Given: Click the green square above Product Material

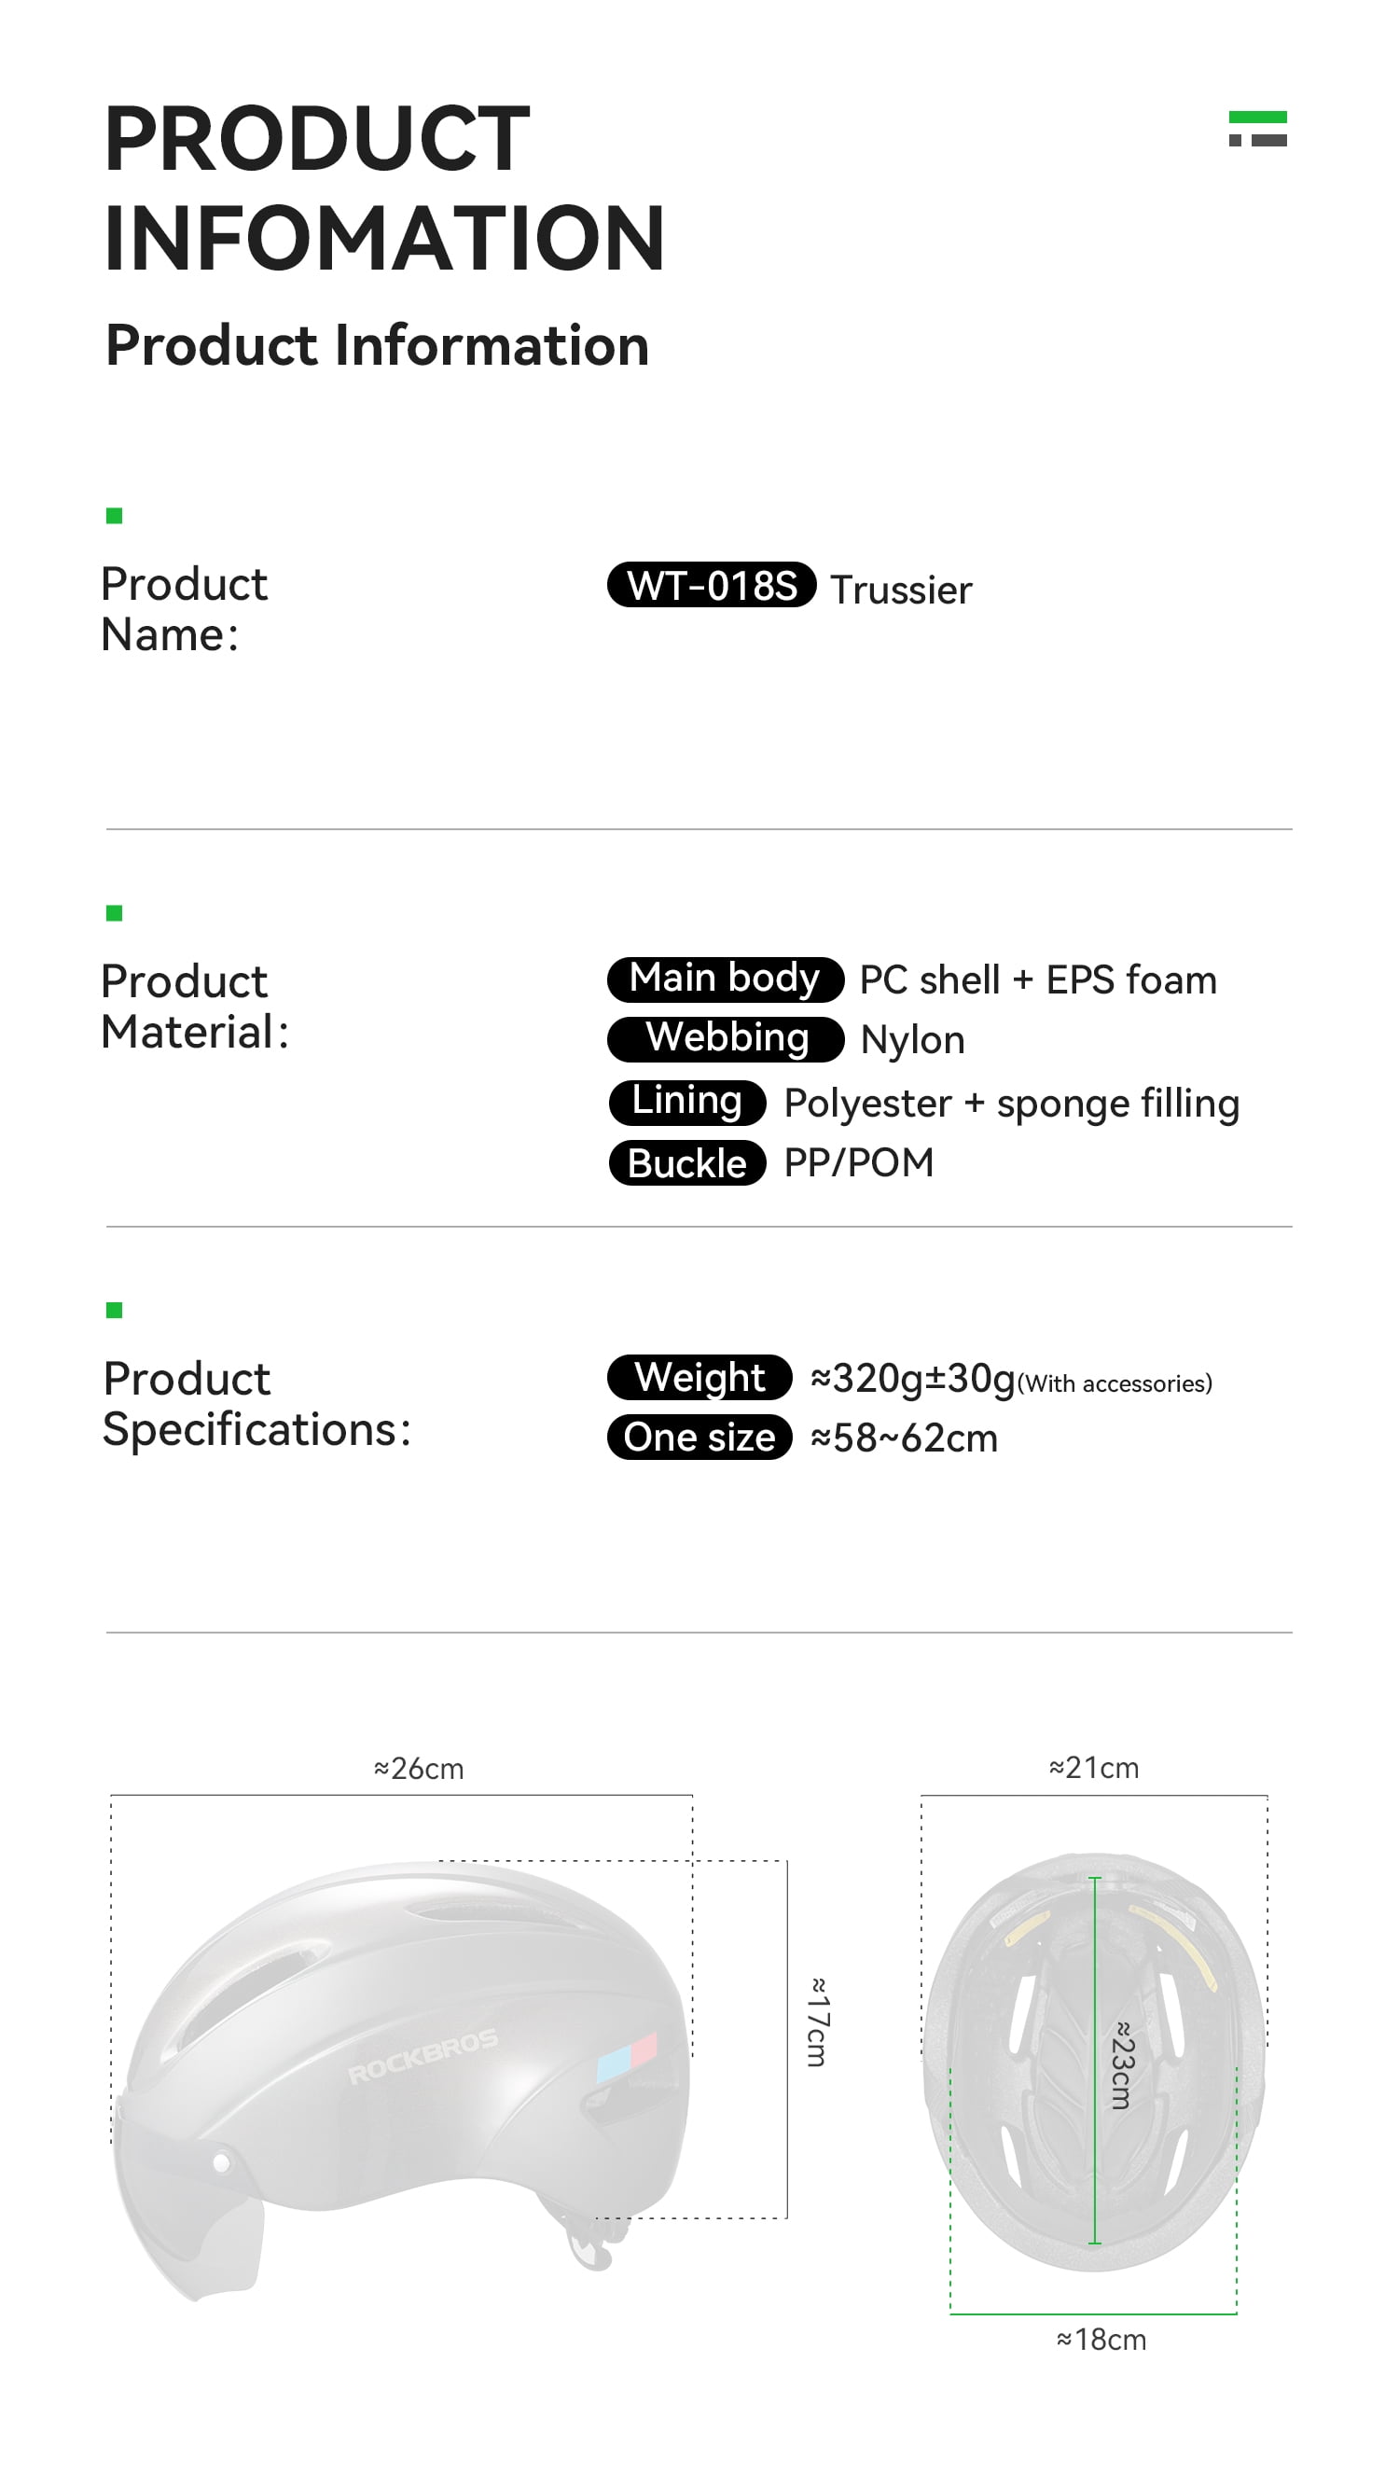Looking at the screenshot, I should click(115, 912).
